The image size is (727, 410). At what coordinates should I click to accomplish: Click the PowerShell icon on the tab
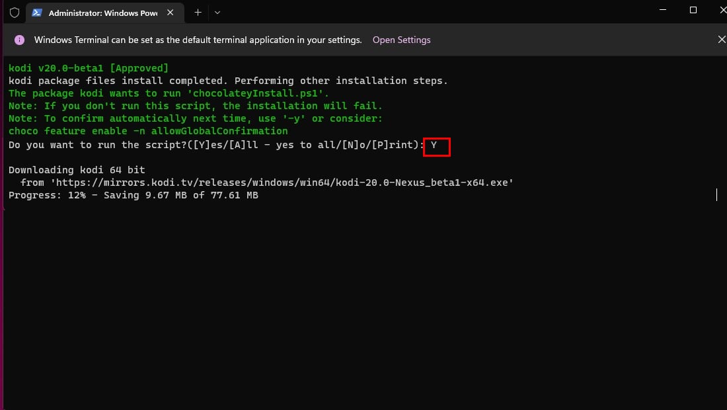[37, 12]
